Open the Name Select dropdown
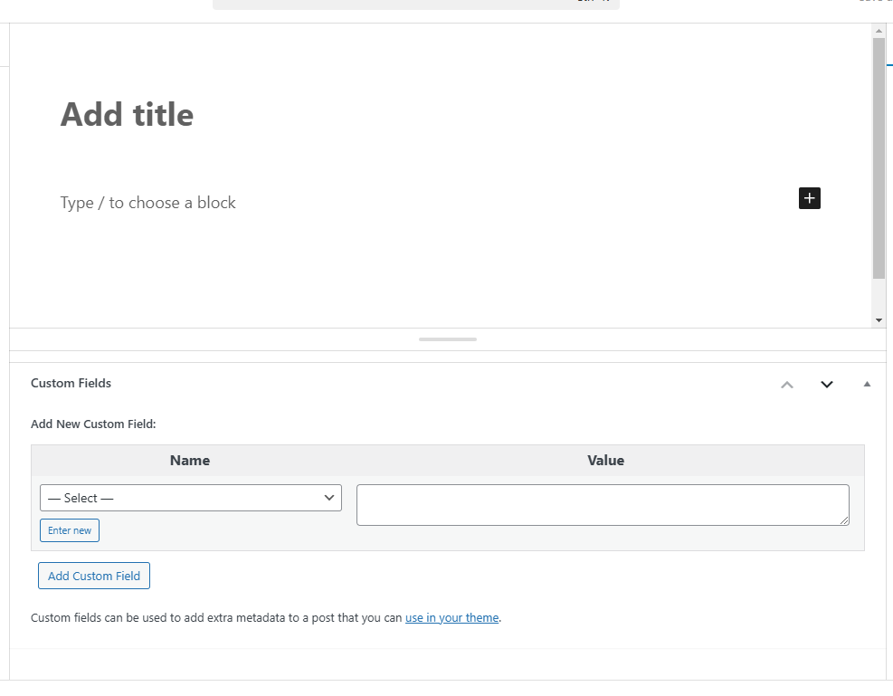893x696 pixels. [191, 498]
